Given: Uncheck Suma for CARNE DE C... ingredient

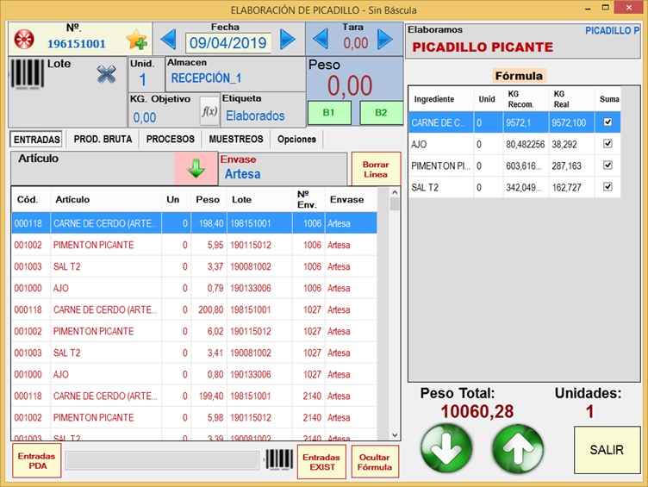Looking at the screenshot, I should pyautogui.click(x=608, y=122).
